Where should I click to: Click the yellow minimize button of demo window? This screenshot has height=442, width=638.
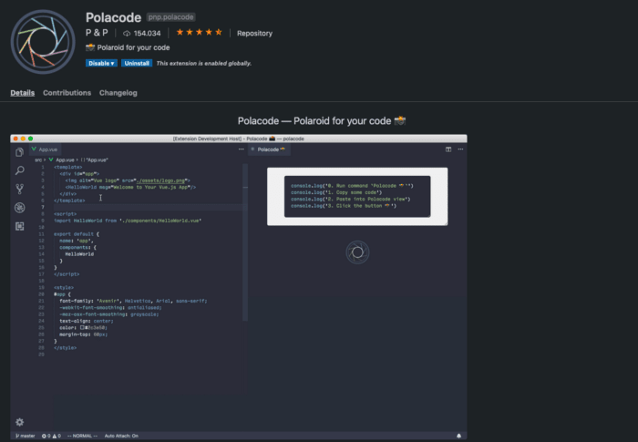pos(23,139)
